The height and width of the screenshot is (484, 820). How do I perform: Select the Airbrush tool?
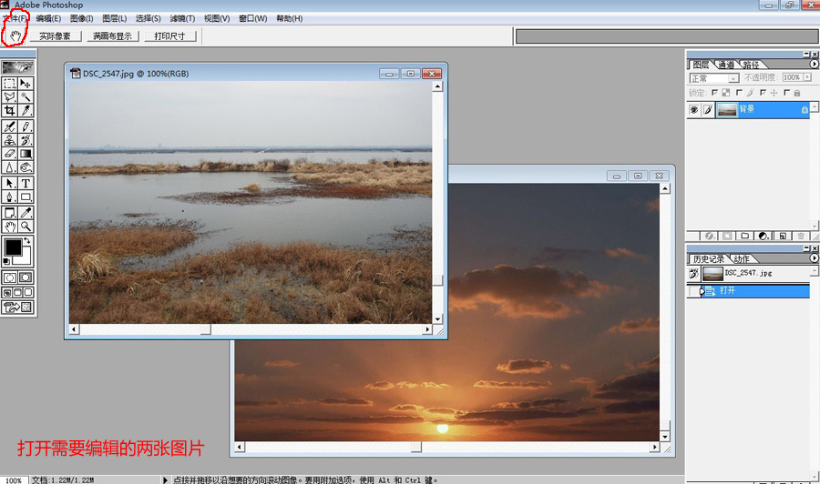[9, 126]
